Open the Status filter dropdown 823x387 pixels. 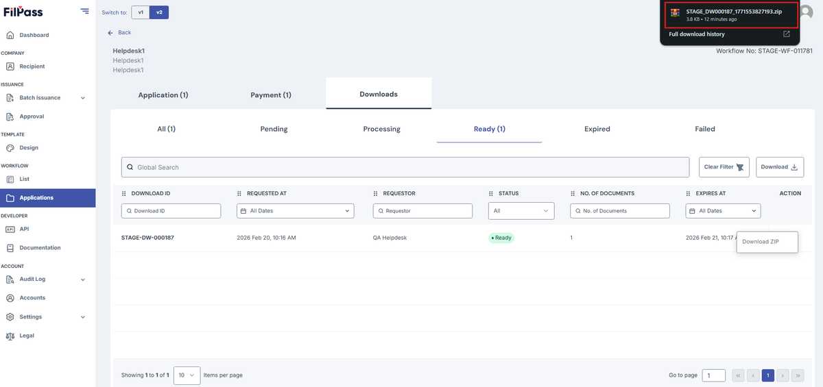[521, 211]
